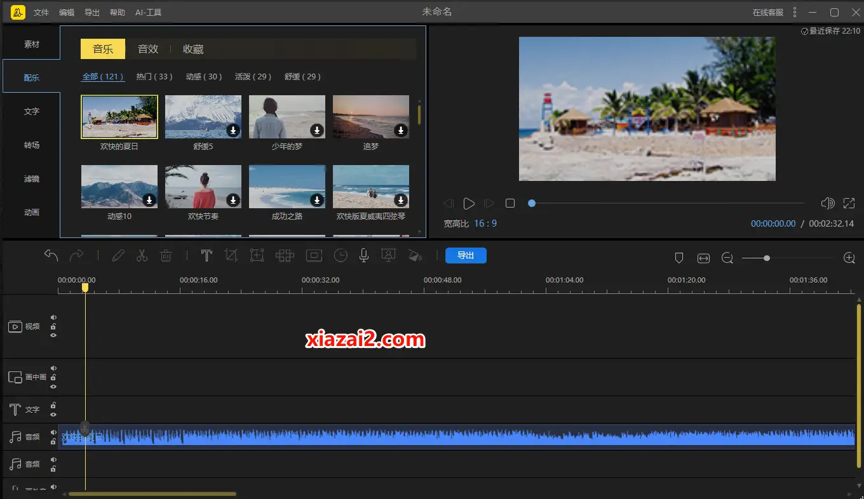This screenshot has width=864, height=499.
Task: Open the AI-工具 menu
Action: pyautogui.click(x=148, y=13)
